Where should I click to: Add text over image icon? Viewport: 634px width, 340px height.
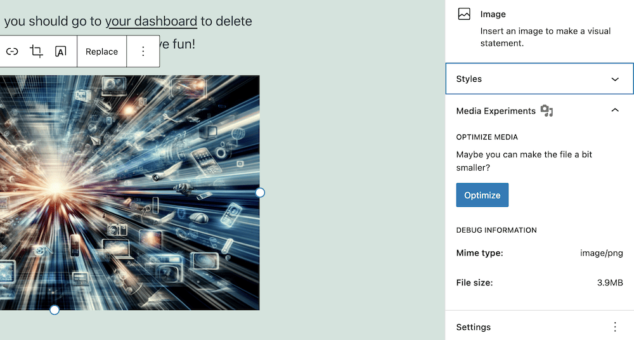pyautogui.click(x=61, y=51)
